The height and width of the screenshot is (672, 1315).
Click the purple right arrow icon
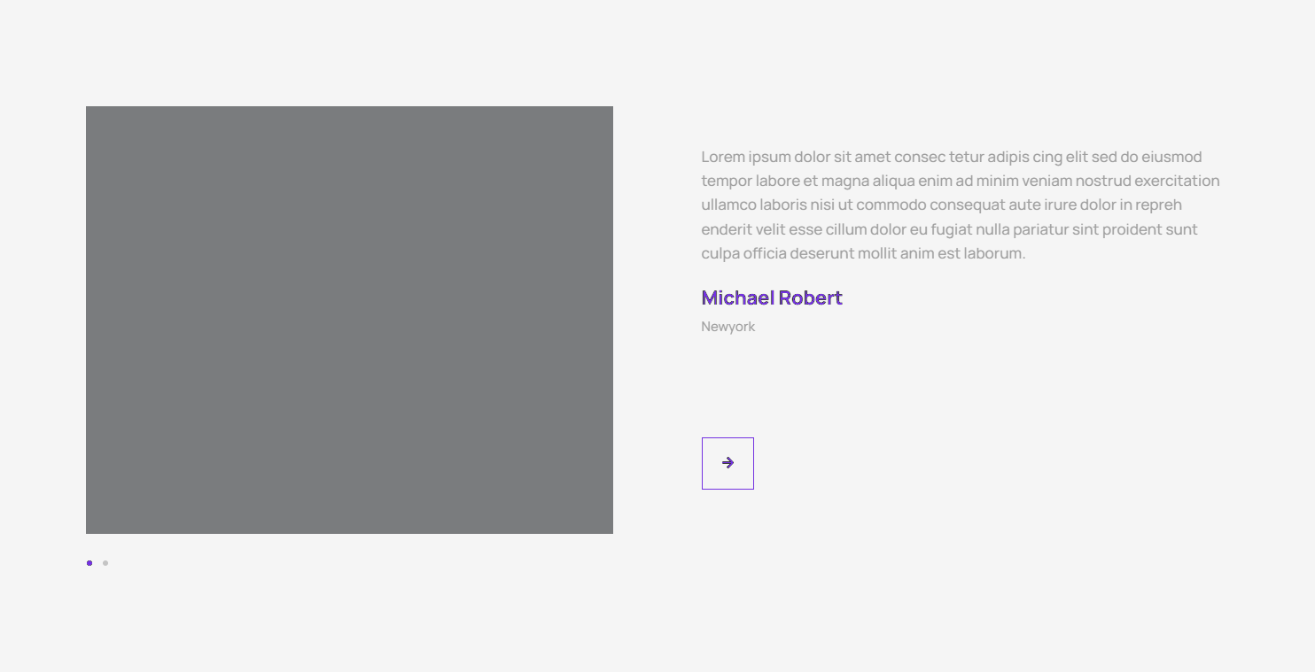(x=728, y=463)
